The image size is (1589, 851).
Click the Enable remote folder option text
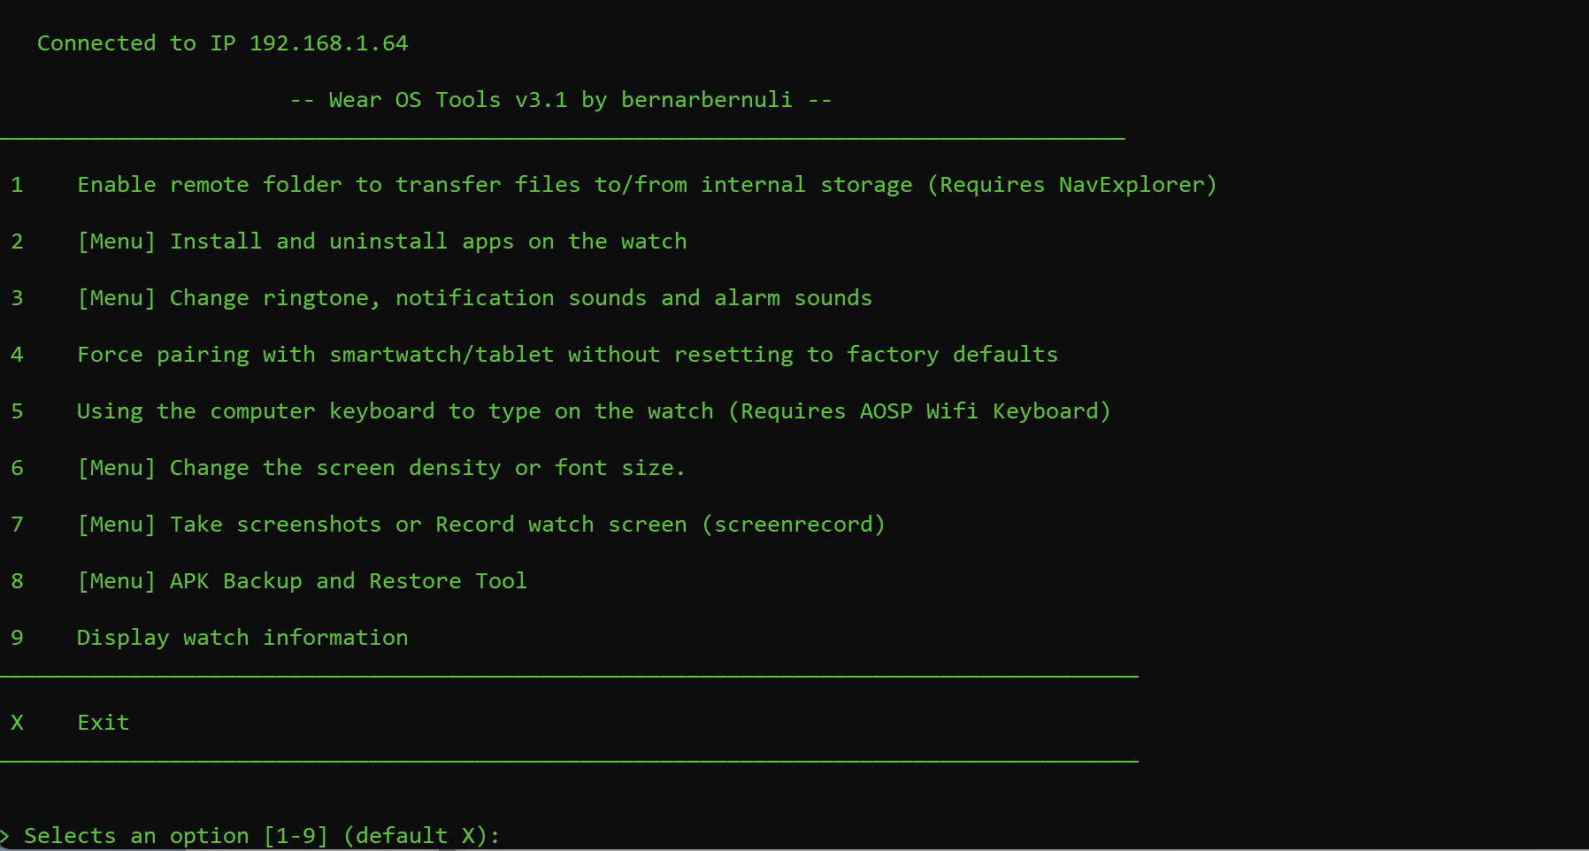(494, 185)
